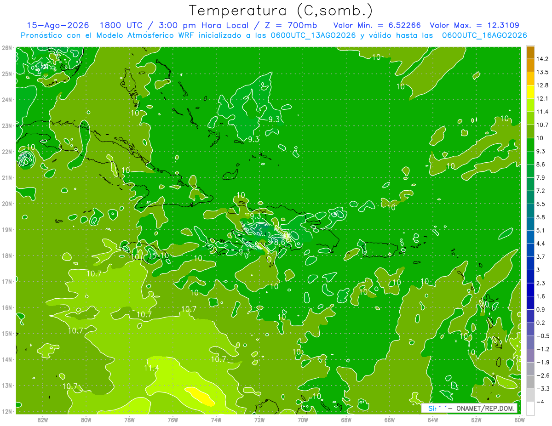Select the dark orange top colorbar segment
The height and width of the screenshot is (426, 552).
[x=530, y=52]
